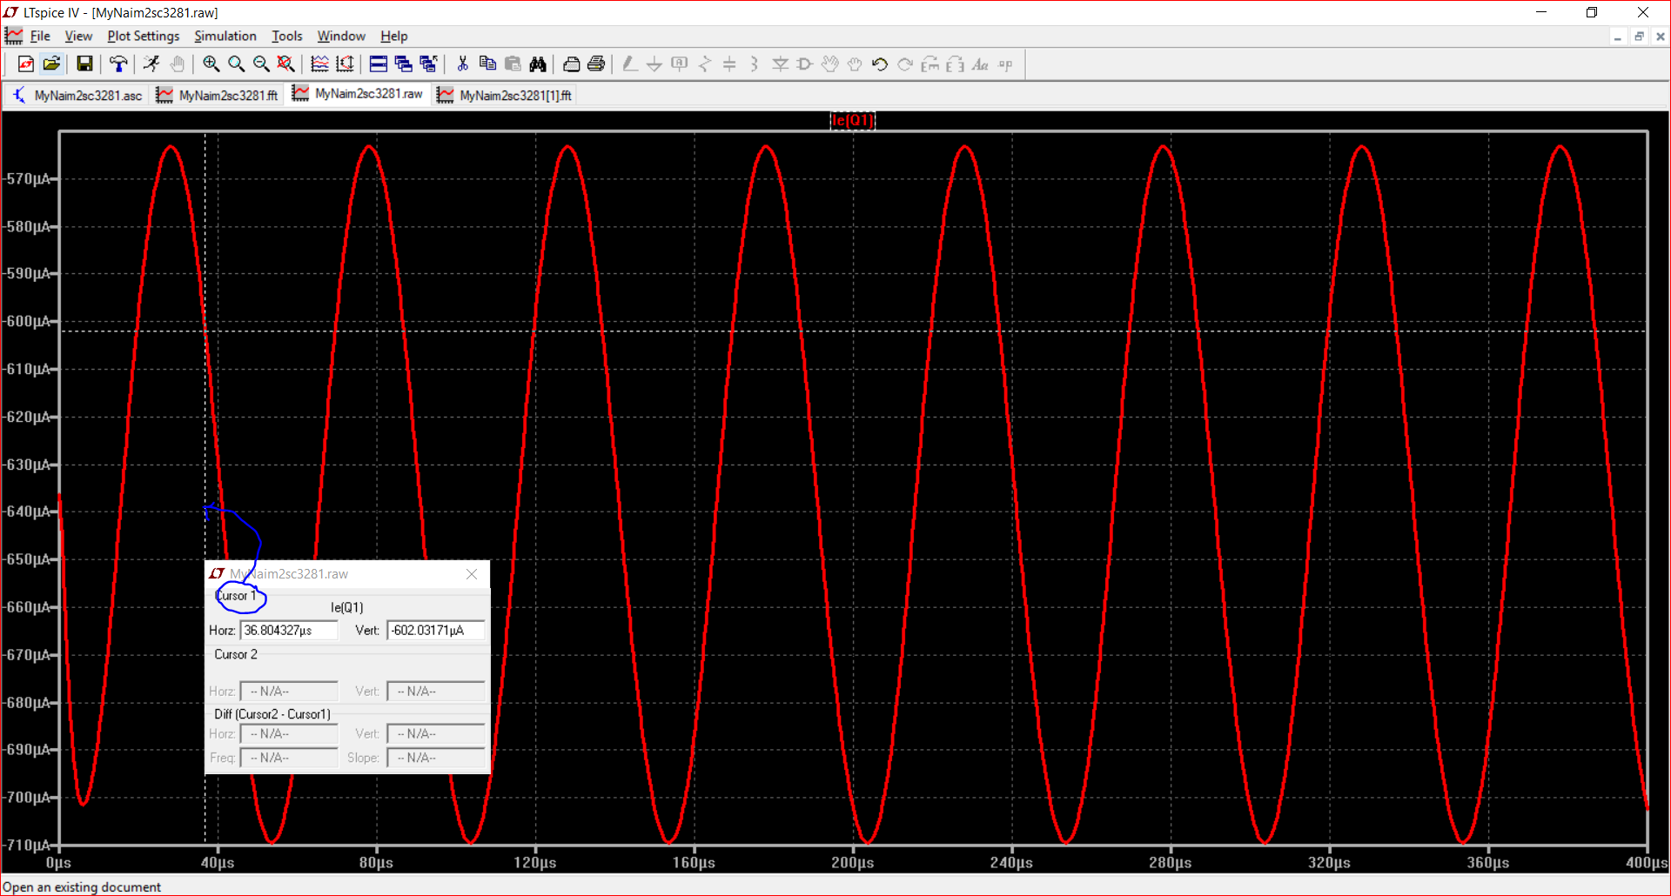Close the cursor readout dialog
The image size is (1671, 896).
click(472, 574)
